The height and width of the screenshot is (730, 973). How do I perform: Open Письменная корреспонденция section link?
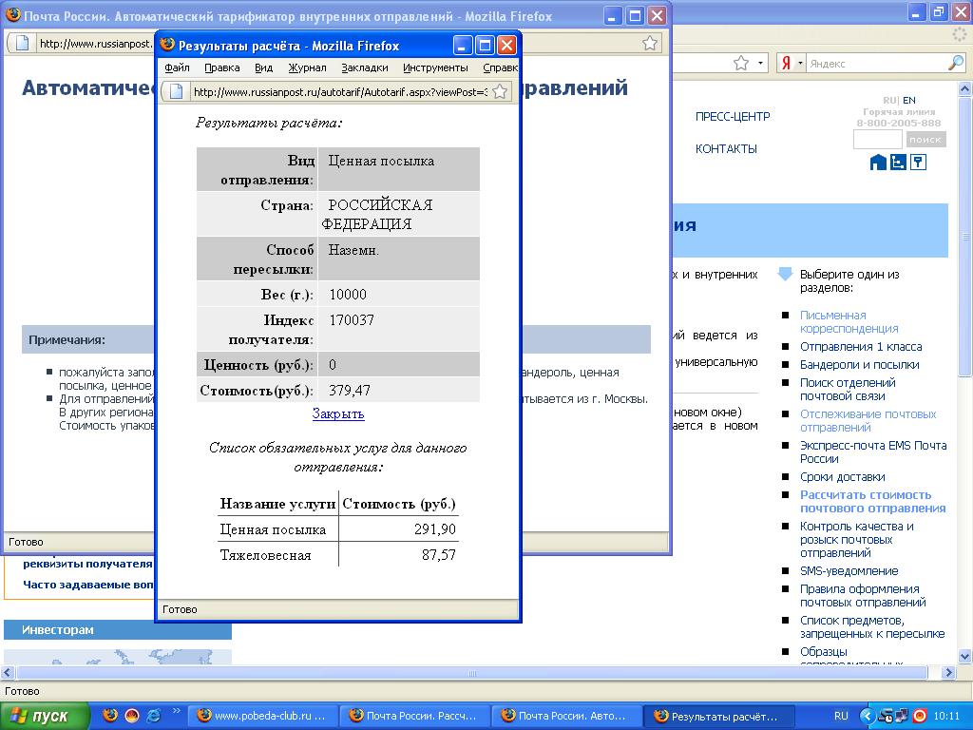tap(849, 322)
